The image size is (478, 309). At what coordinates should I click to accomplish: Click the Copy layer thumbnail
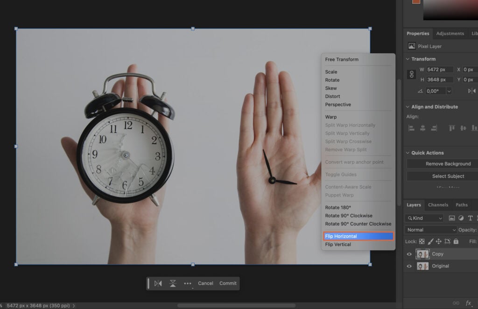point(422,254)
